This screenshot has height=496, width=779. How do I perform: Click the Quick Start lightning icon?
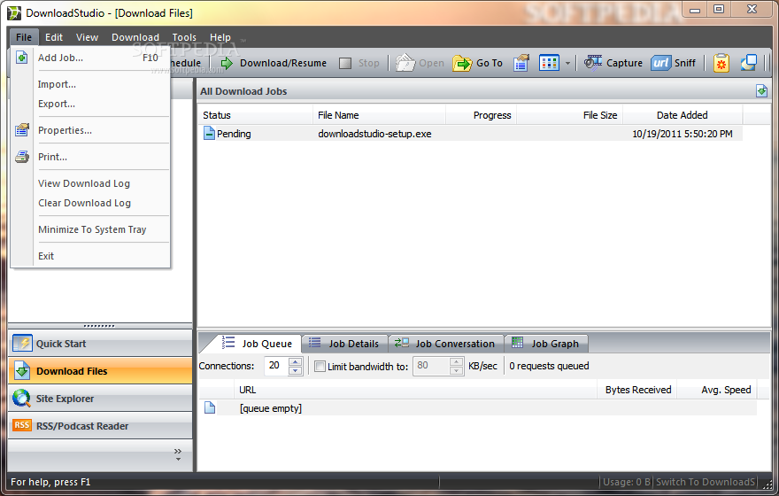[22, 344]
